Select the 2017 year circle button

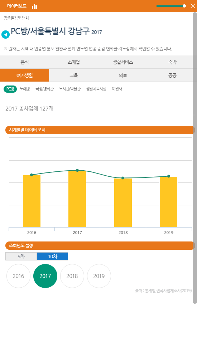coord(45,276)
